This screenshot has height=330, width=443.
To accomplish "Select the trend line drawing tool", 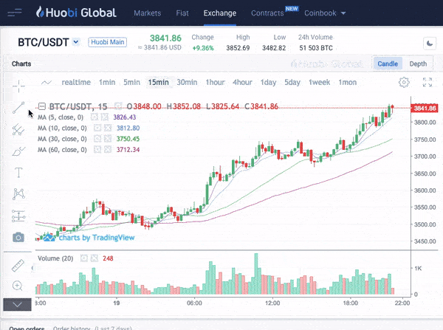I will coord(18,108).
